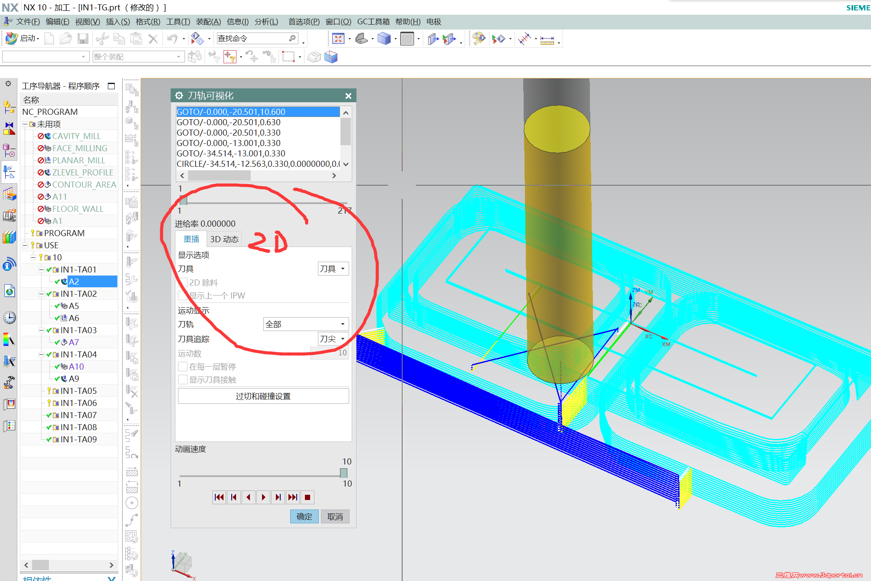Switch to the 3D 动态 tab
871x581 pixels.
224,239
